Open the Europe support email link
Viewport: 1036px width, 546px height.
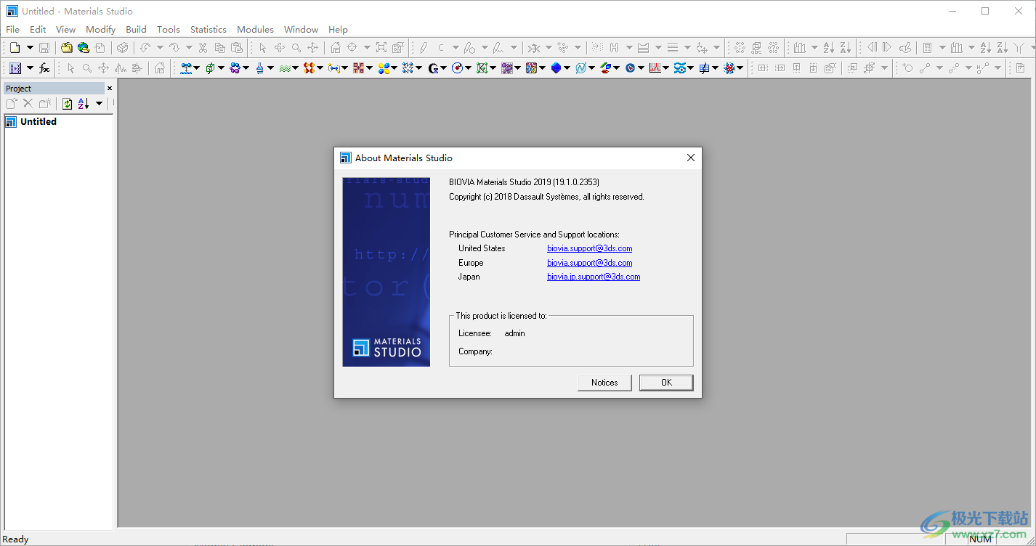[x=589, y=263]
